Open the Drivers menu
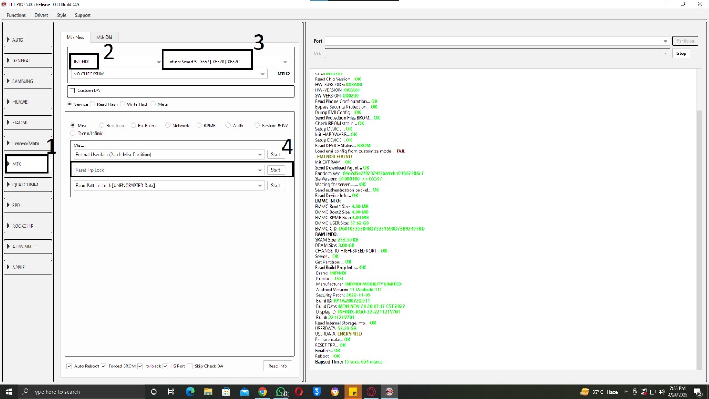 41,15
